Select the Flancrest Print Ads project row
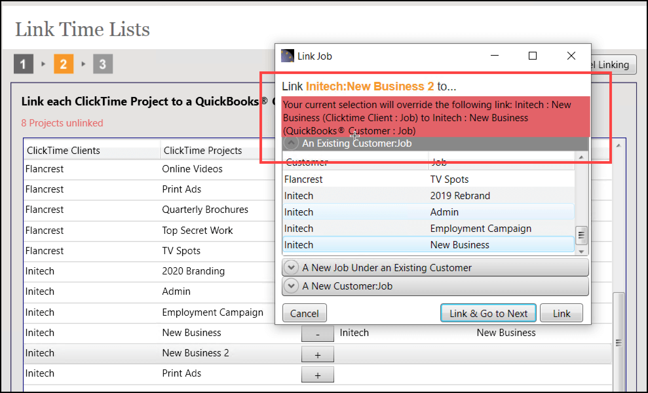648x393 pixels. [149, 189]
